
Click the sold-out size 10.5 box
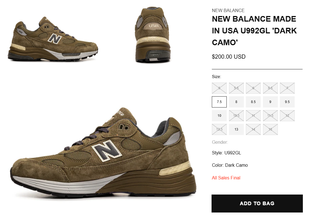click(236, 116)
